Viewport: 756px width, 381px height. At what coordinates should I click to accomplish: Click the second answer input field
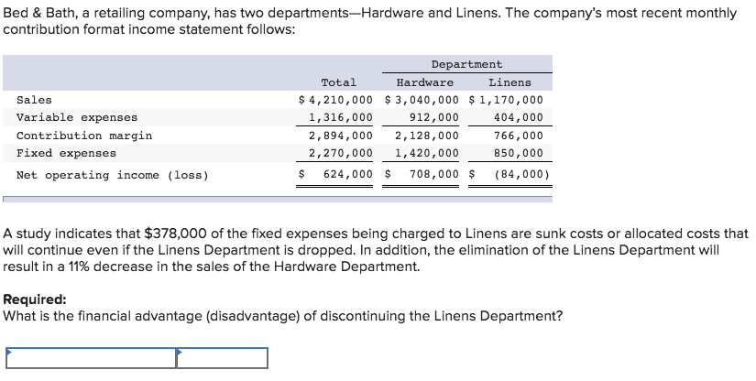pyautogui.click(x=223, y=358)
